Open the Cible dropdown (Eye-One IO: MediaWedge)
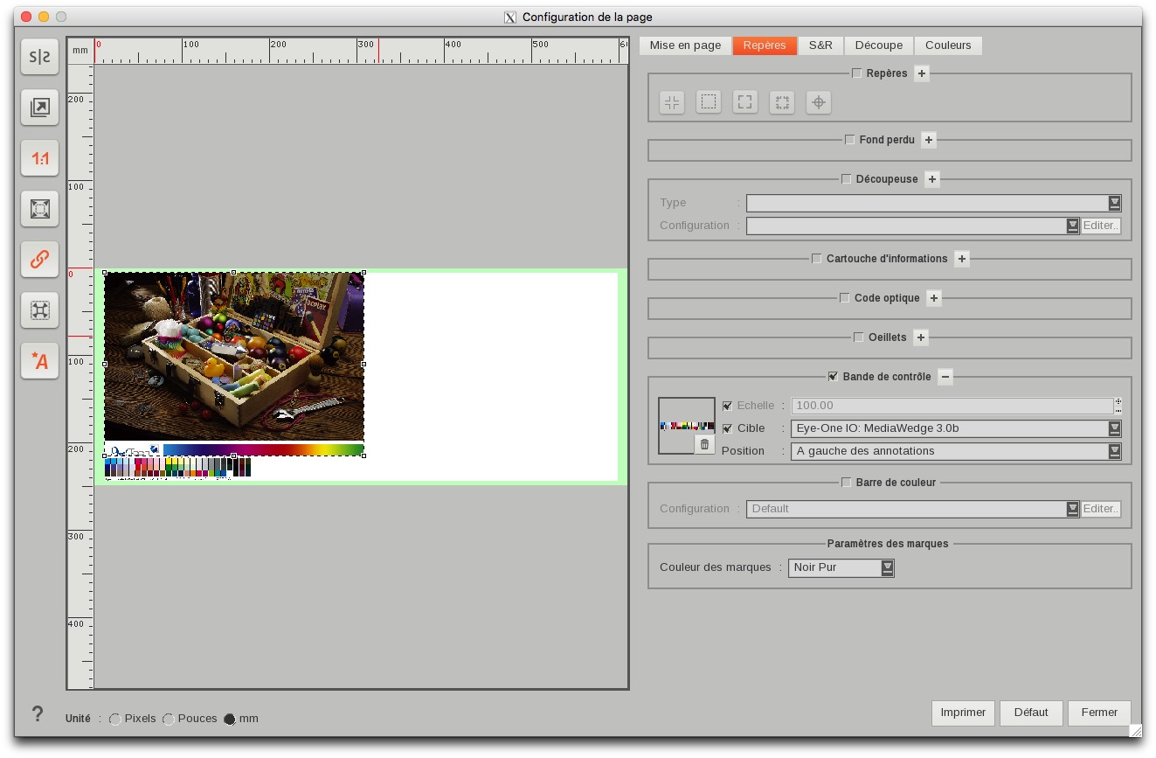 click(x=956, y=428)
